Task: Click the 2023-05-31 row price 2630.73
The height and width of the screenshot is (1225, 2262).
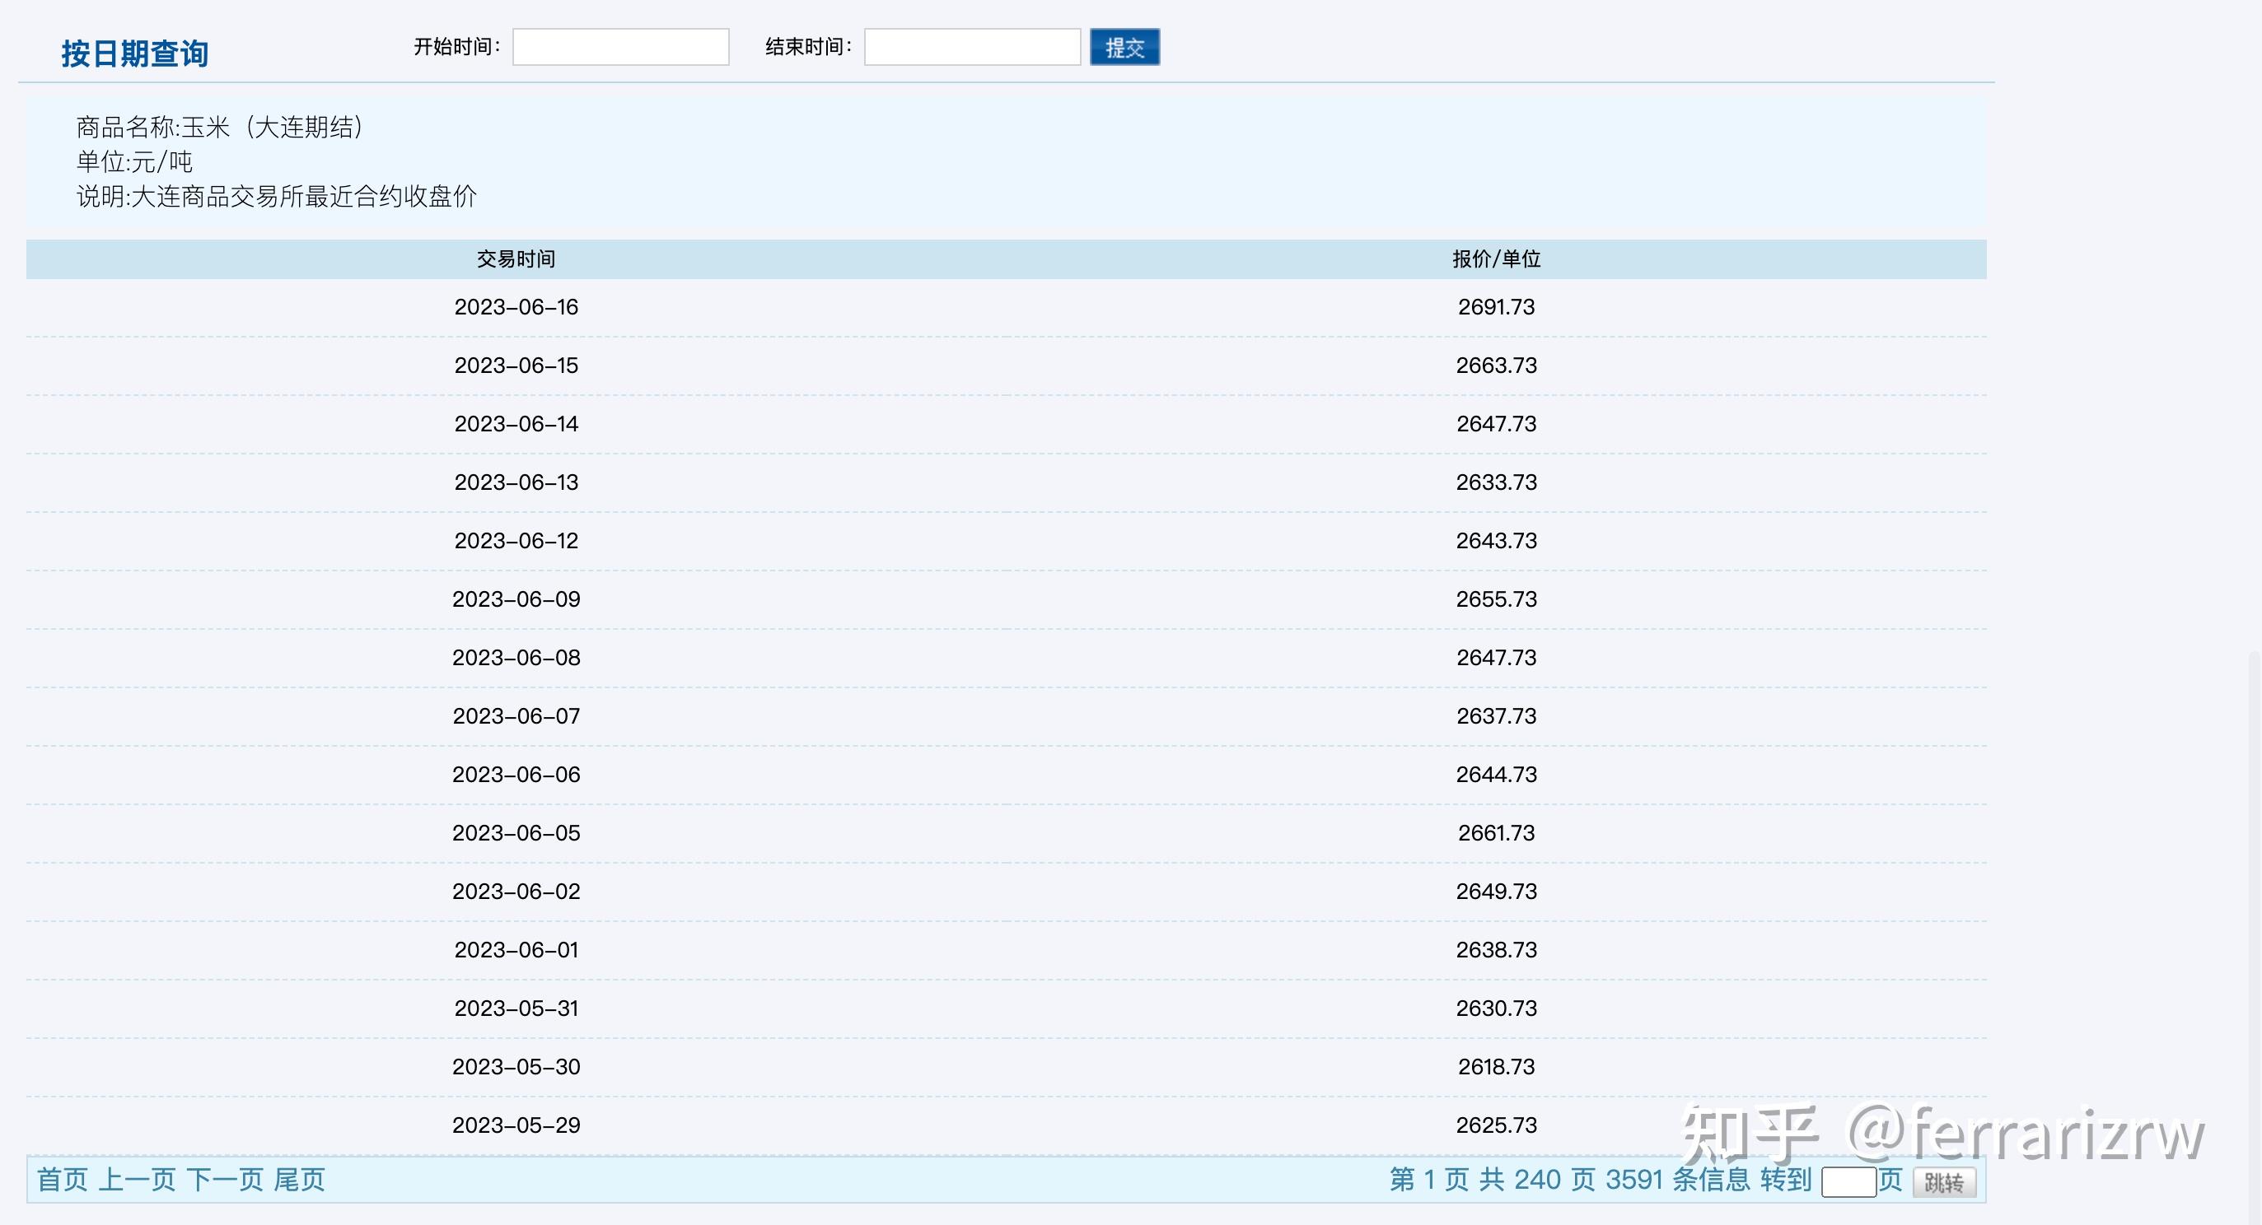Action: point(1496,1008)
